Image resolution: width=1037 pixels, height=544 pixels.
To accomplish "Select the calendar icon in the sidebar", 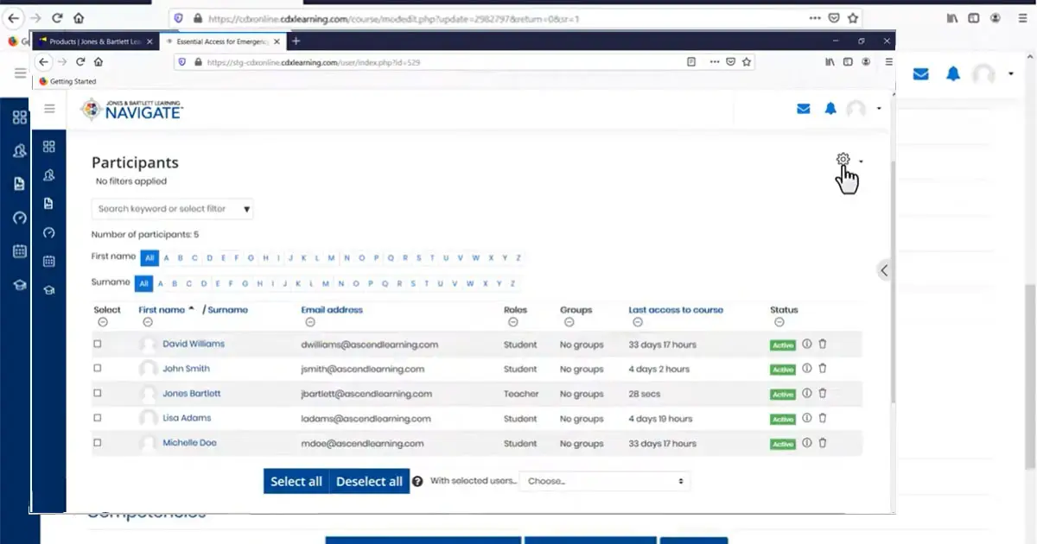I will click(49, 261).
